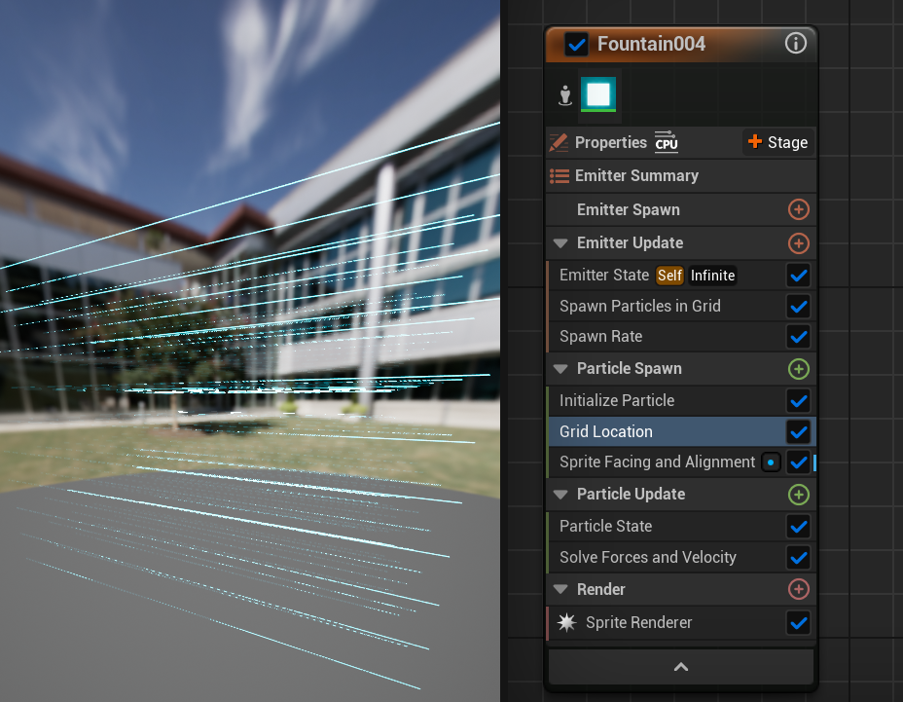The height and width of the screenshot is (702, 903).
Task: Collapse emitter node with bottom chevron
Action: point(681,667)
